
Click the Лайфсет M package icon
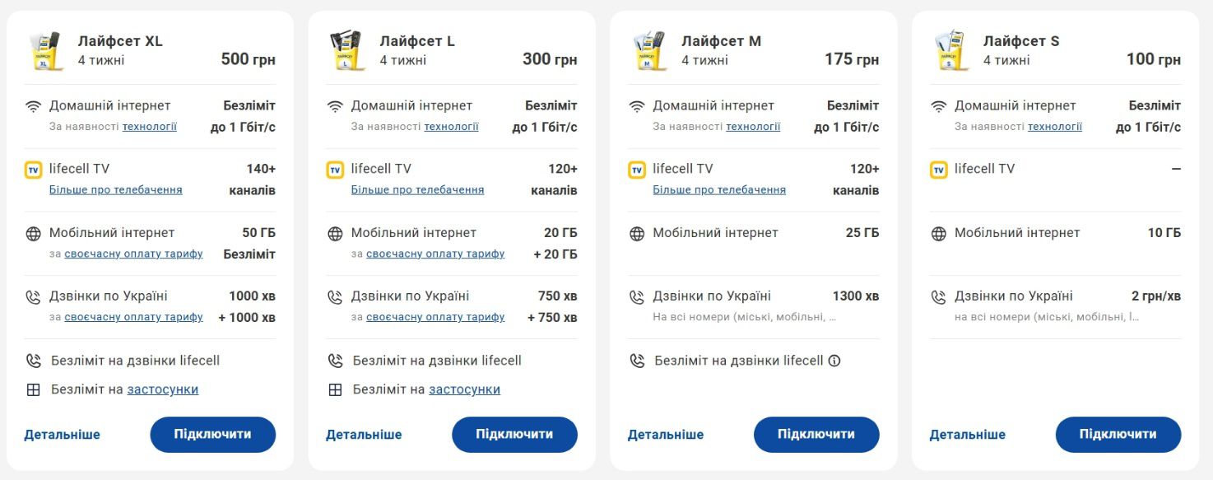coord(648,51)
